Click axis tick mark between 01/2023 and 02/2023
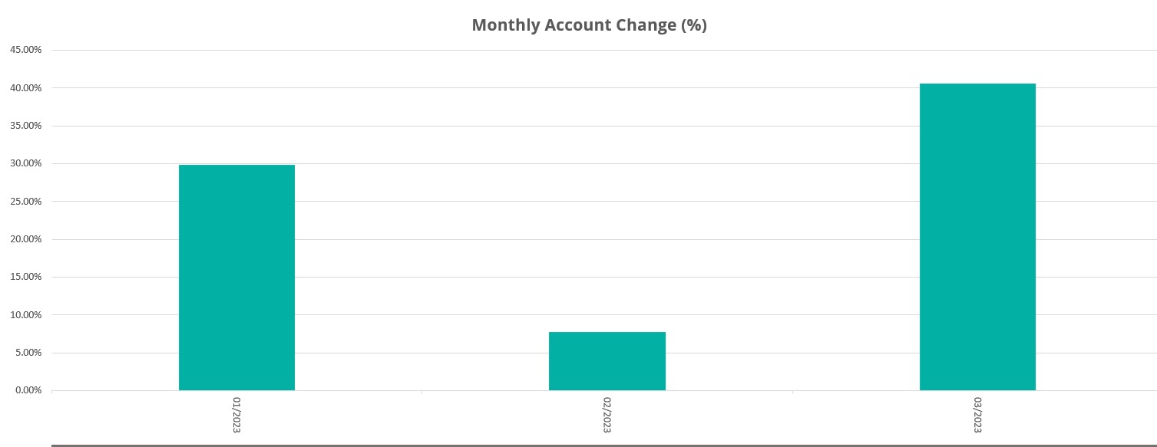Image resolution: width=1157 pixels, height=447 pixels. coord(421,393)
